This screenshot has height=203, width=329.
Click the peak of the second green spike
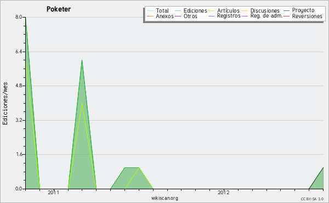(82, 60)
